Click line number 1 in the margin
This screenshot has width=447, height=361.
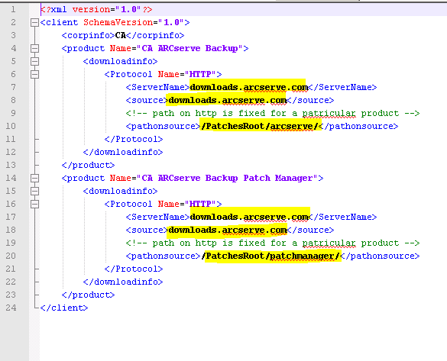(x=13, y=9)
